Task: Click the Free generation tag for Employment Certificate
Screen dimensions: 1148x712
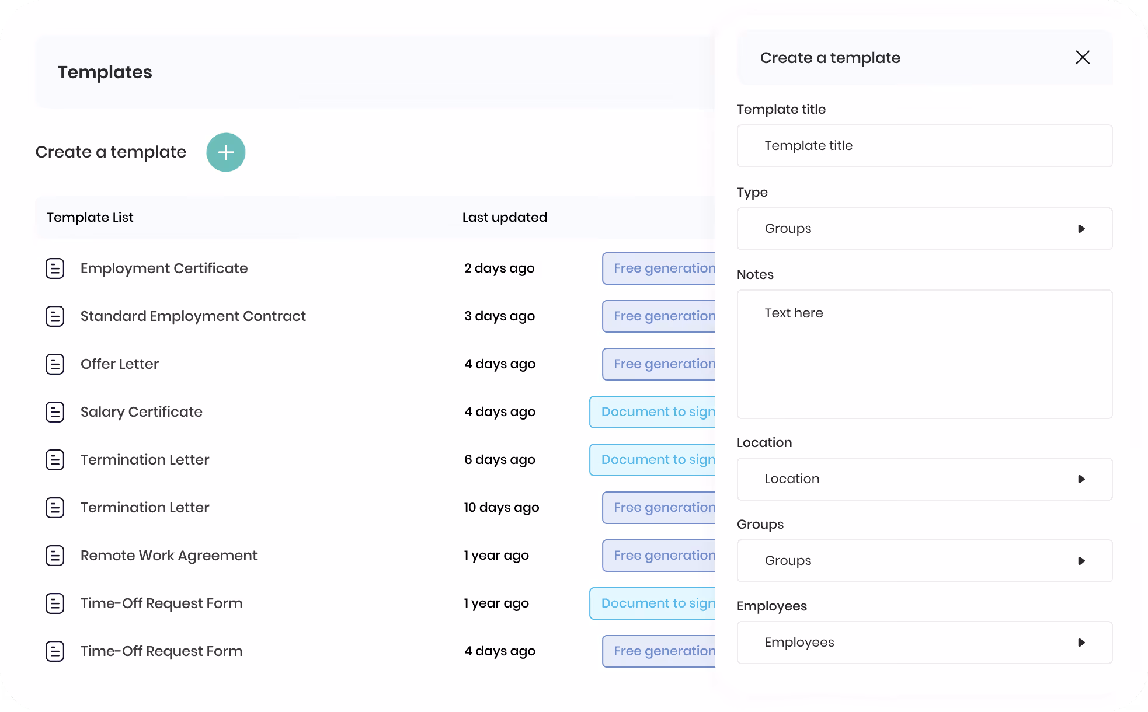Action: 659,268
